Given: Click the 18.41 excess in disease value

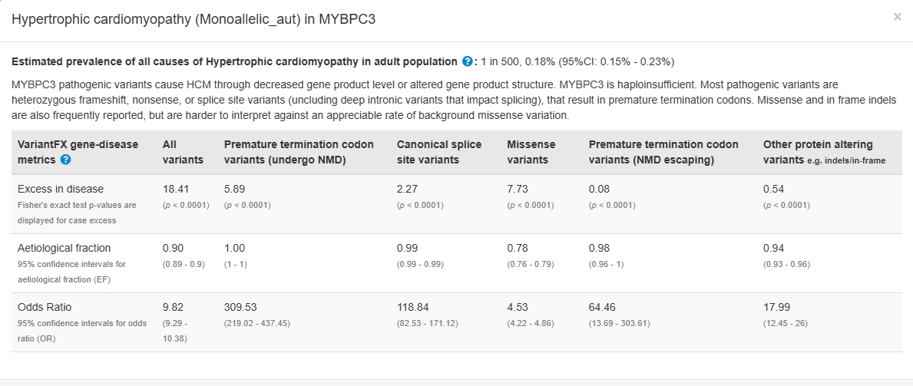Looking at the screenshot, I should [x=176, y=189].
